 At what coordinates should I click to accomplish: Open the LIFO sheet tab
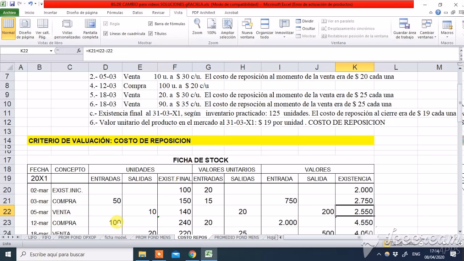pos(32,237)
